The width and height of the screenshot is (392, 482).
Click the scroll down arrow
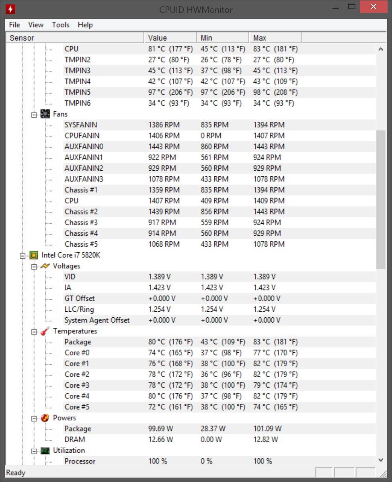click(381, 460)
